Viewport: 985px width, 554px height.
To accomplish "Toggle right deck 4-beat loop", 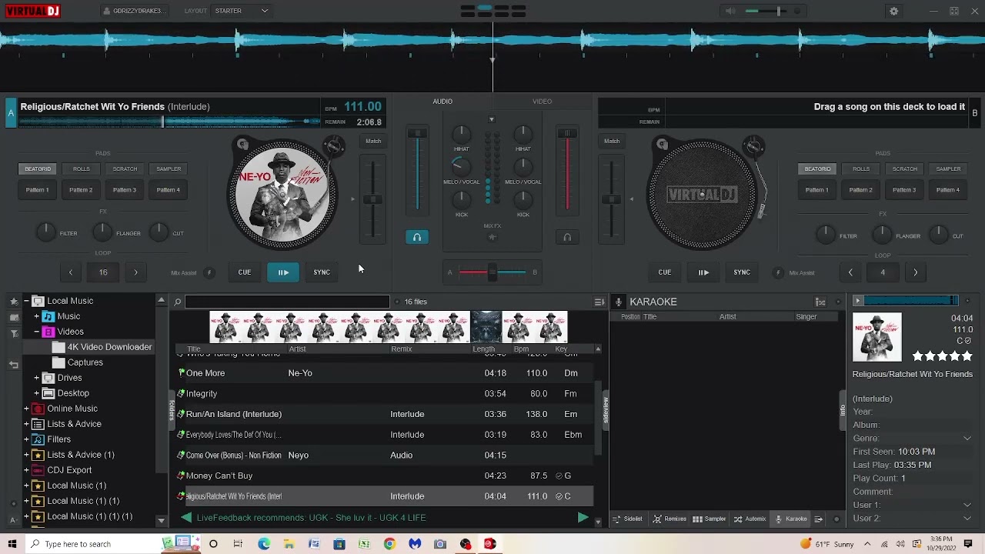I will coord(883,272).
